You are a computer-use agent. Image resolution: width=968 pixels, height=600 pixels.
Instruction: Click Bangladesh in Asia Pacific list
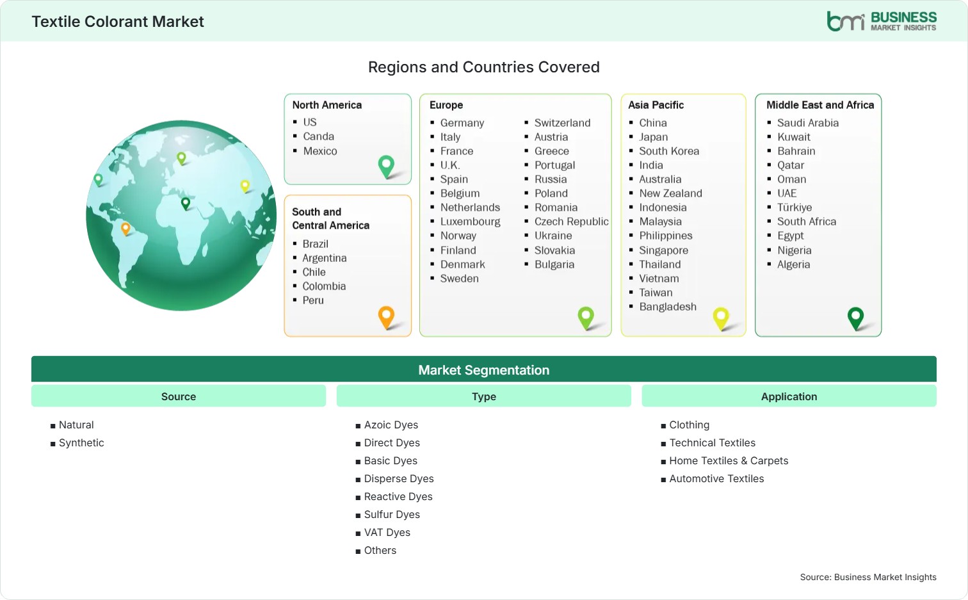(668, 307)
